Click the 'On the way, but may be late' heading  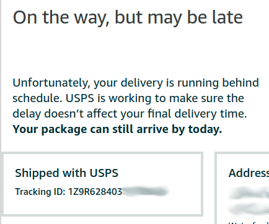(x=128, y=18)
